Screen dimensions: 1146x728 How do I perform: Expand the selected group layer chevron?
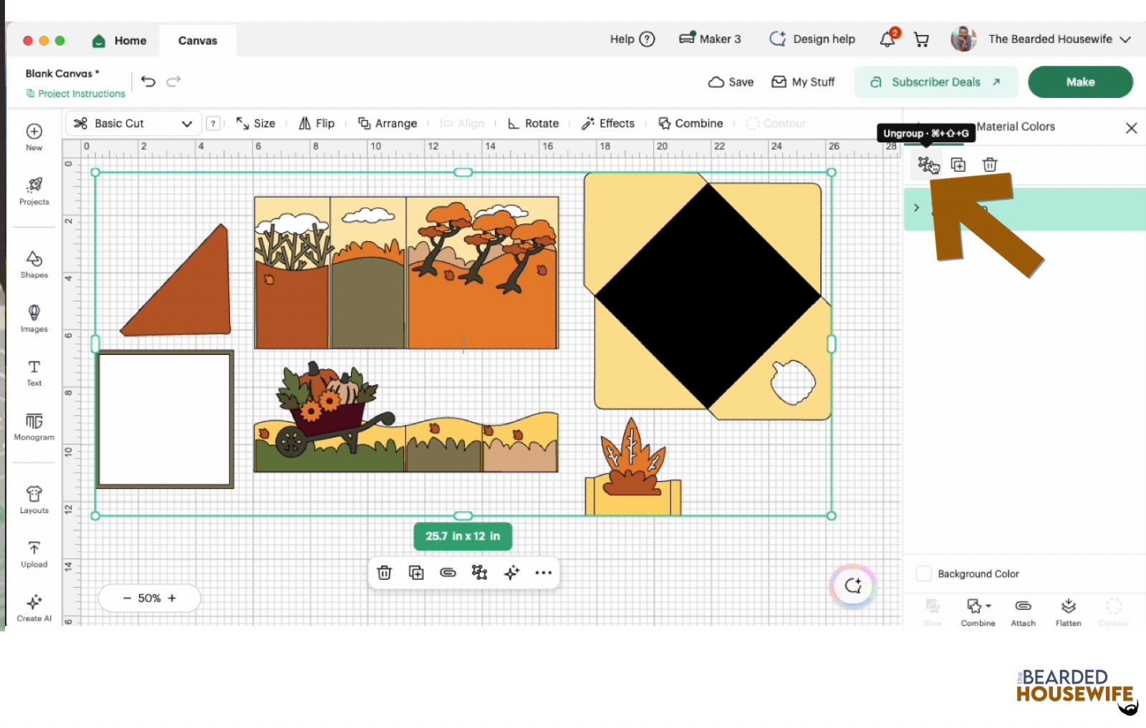tap(916, 208)
